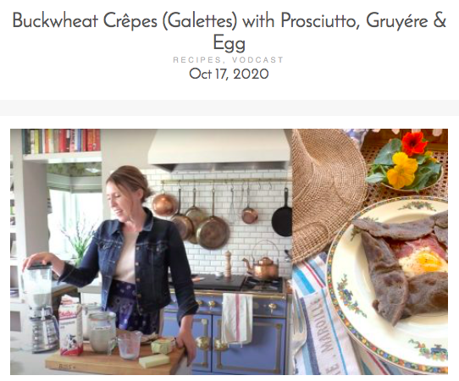Open the VODCAST category link
The image size is (459, 381).
(257, 60)
